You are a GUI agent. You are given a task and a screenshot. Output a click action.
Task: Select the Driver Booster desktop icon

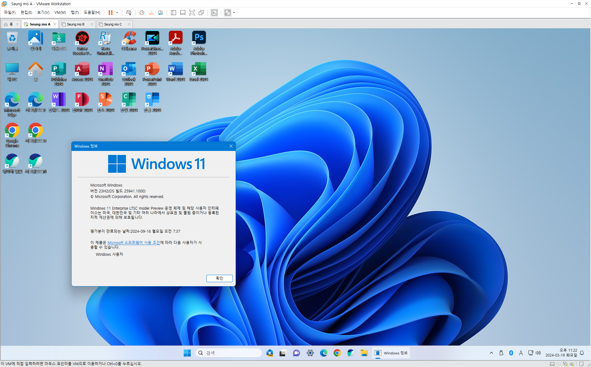coord(82,43)
